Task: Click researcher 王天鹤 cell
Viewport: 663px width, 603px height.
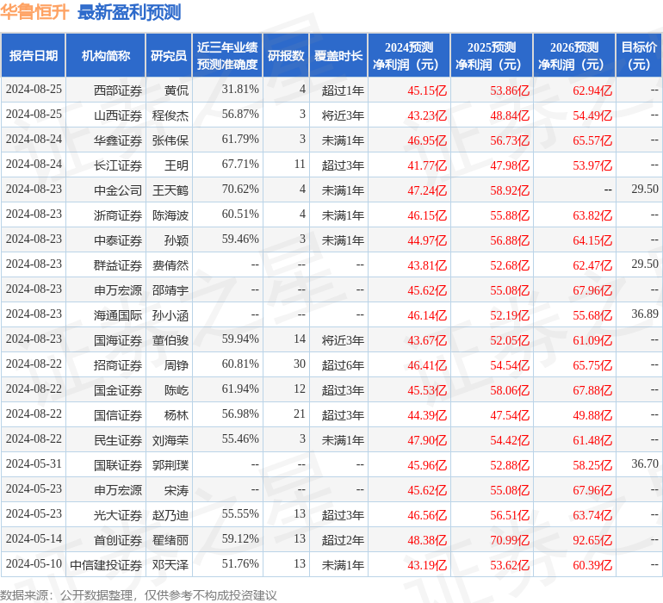Action: click(x=170, y=190)
